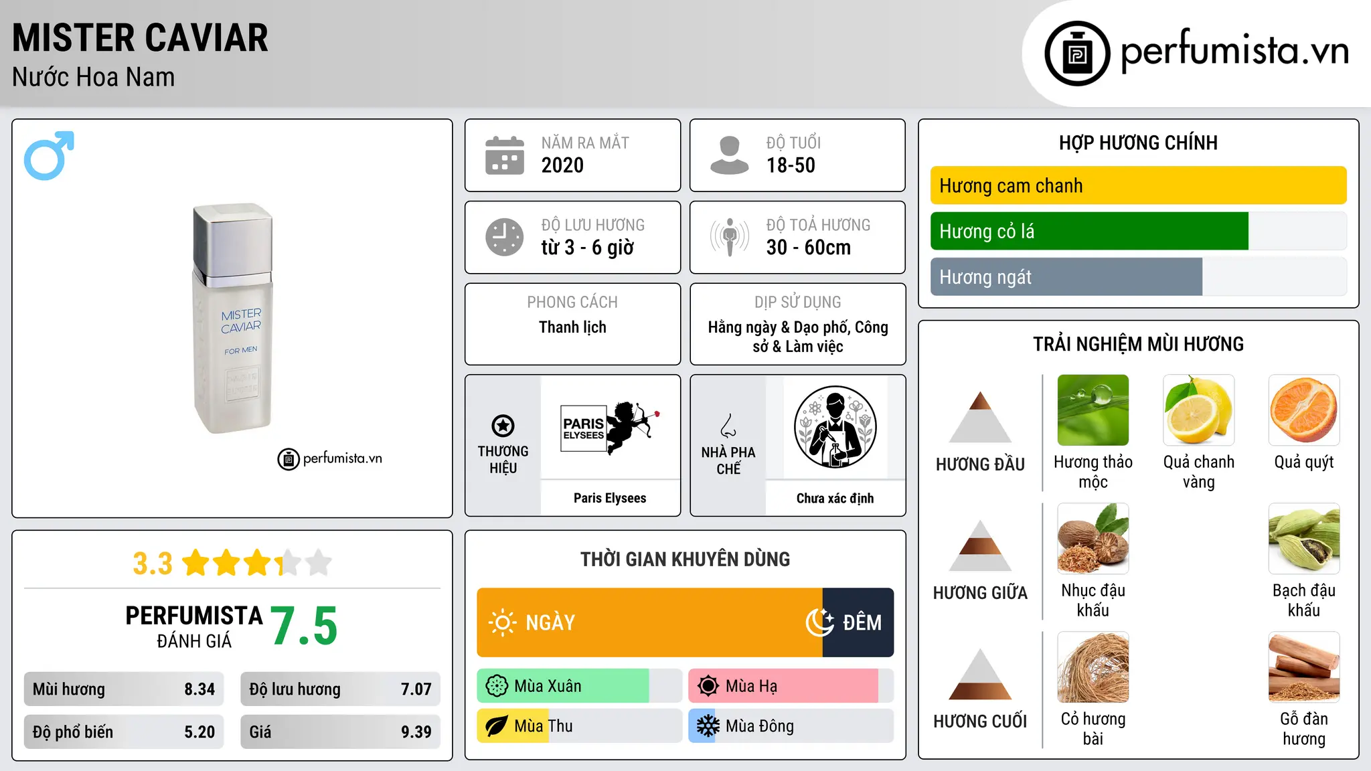Open the Gỗ đàn hương sandalwood image
The width and height of the screenshot is (1371, 771).
point(1304,667)
